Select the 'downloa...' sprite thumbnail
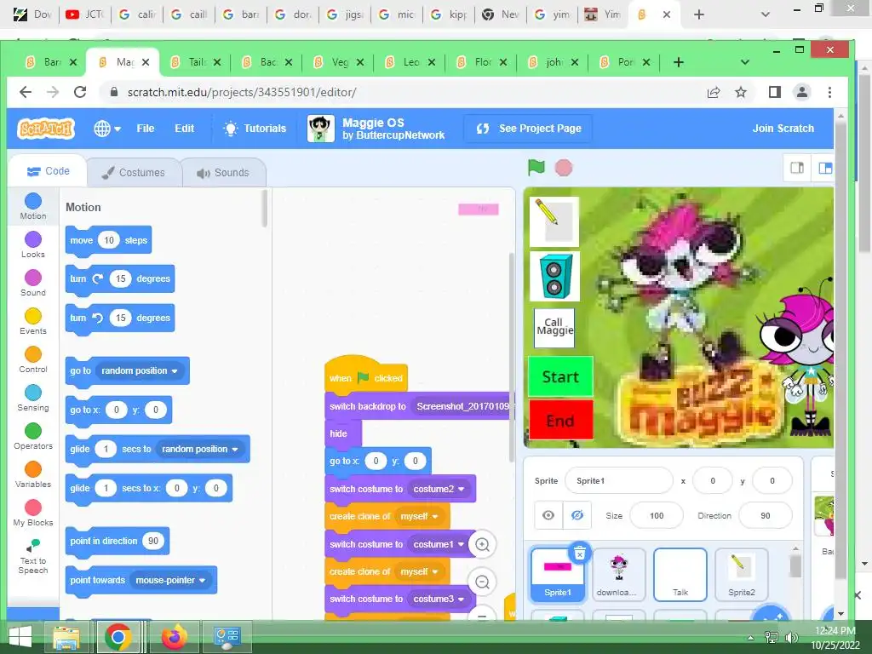The width and height of the screenshot is (872, 654). pos(619,575)
